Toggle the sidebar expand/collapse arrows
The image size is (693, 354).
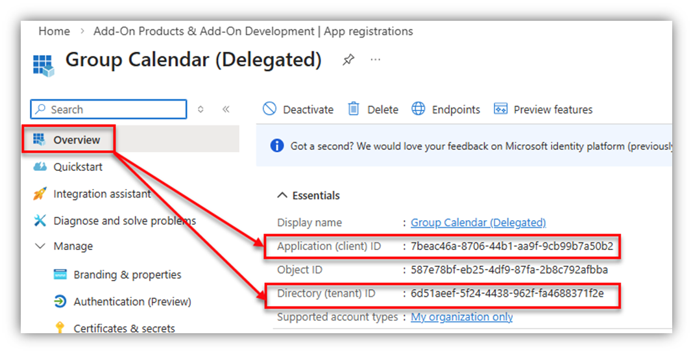[x=201, y=109]
